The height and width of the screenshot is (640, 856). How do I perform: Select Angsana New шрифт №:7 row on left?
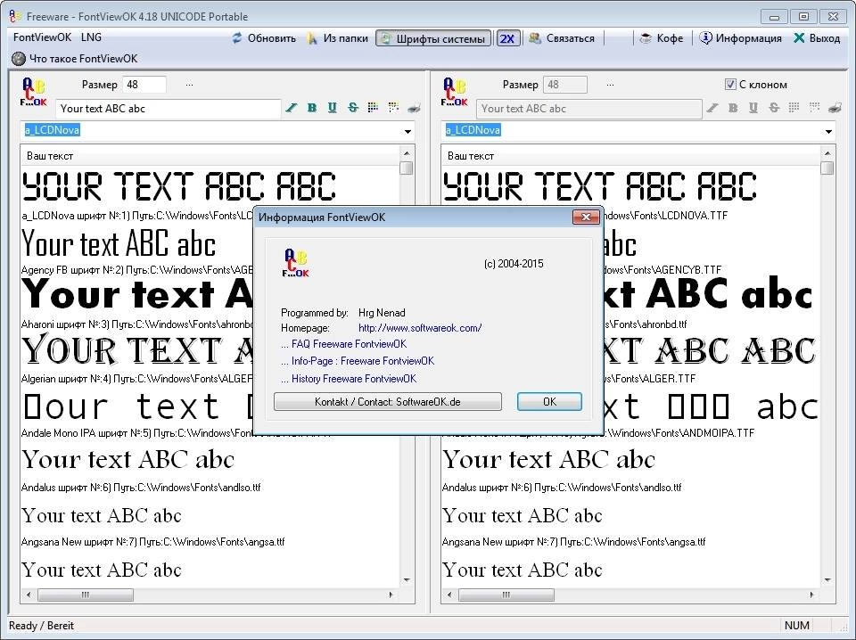(152, 542)
